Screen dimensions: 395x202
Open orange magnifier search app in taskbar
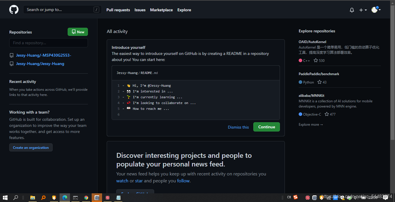tap(43, 198)
